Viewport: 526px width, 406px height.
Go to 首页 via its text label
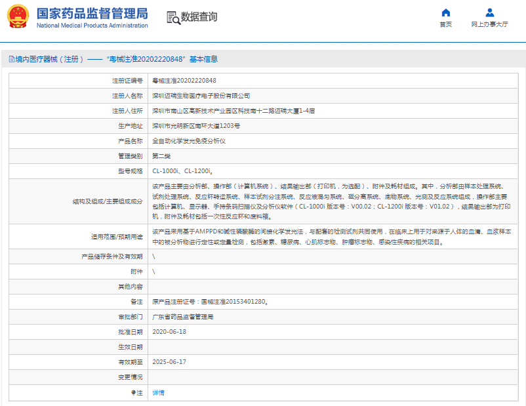(x=446, y=24)
